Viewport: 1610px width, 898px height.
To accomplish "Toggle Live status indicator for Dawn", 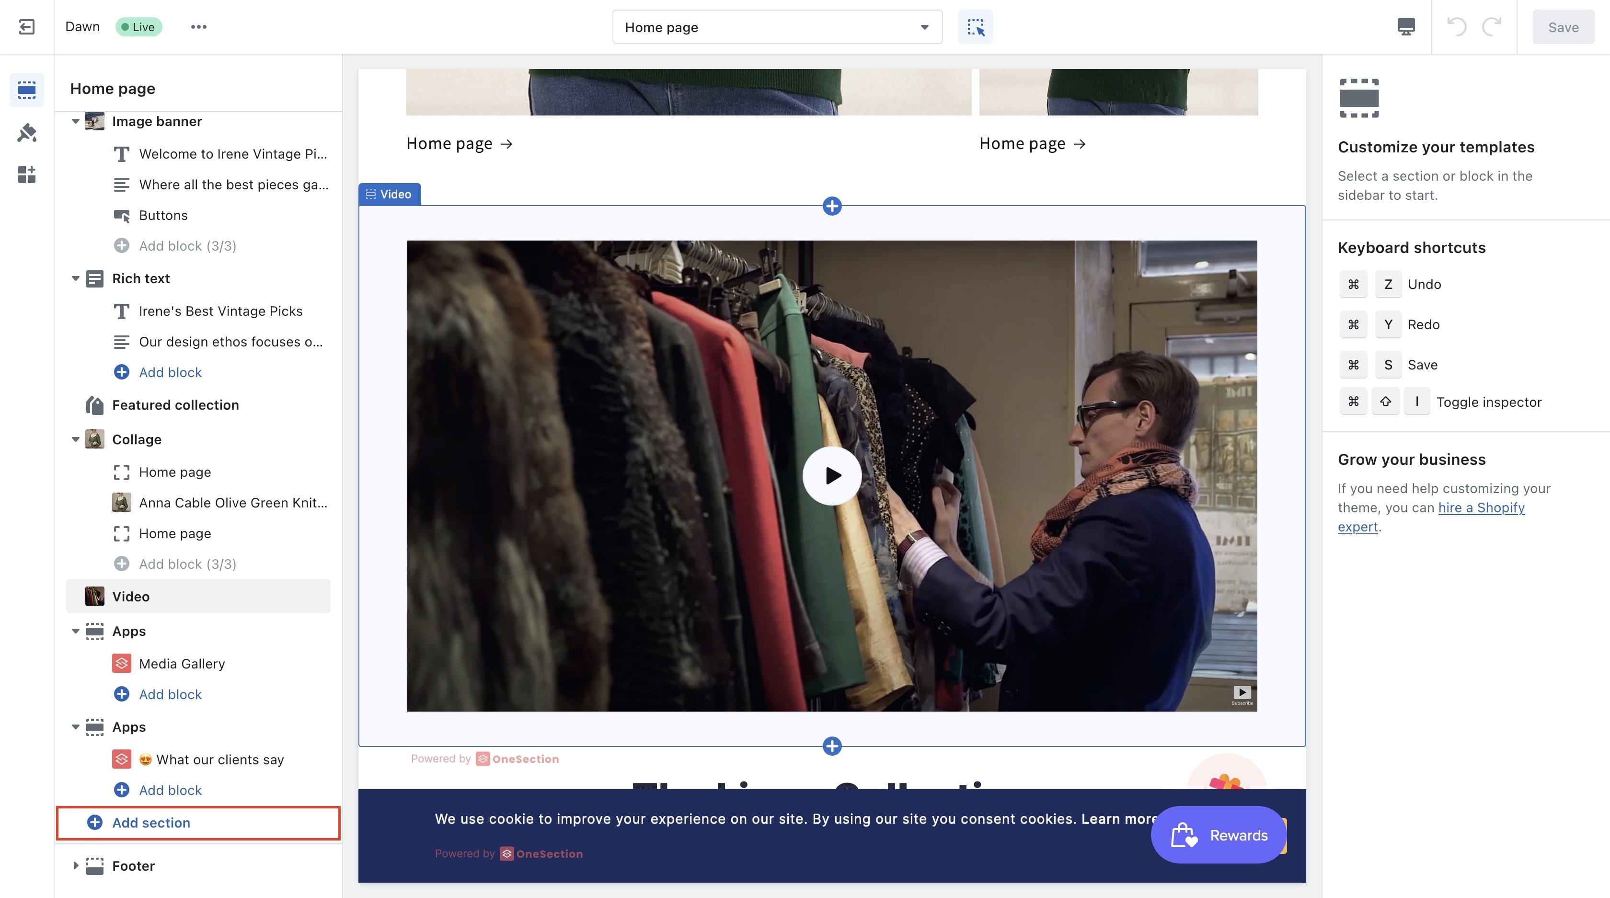I will point(139,26).
